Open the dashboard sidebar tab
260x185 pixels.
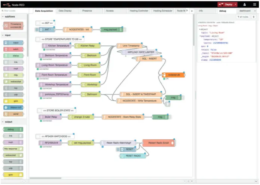[245, 11]
